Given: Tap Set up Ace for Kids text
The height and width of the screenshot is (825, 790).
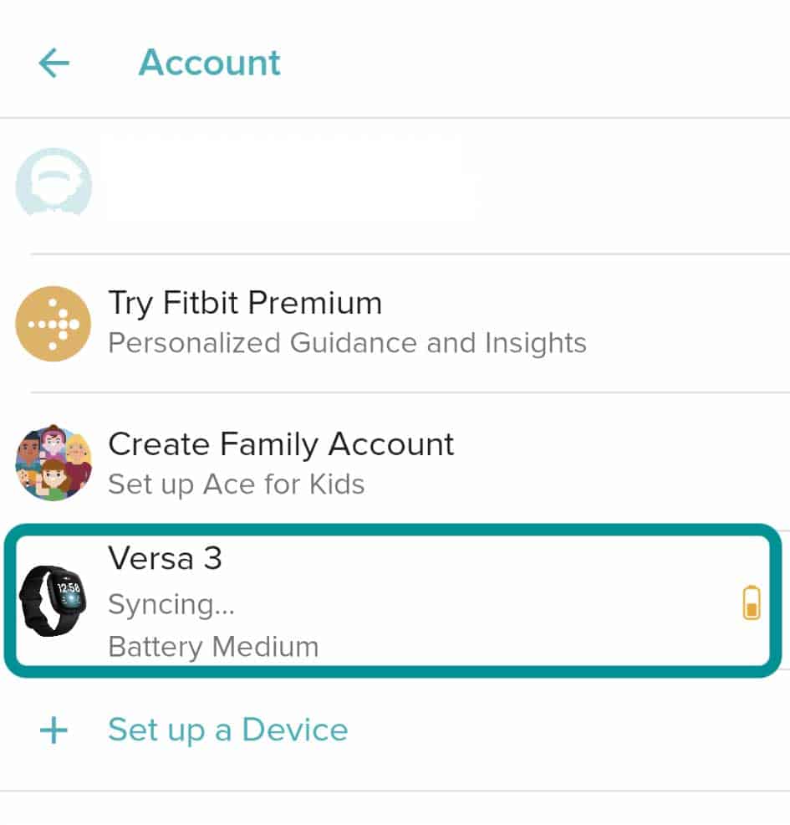Looking at the screenshot, I should pos(237,484).
